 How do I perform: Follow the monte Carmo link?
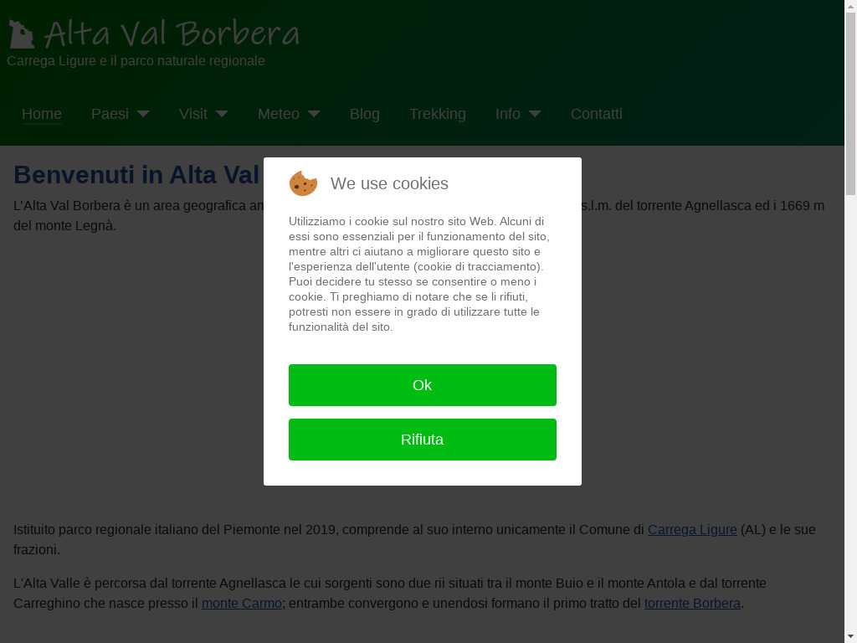click(x=242, y=603)
